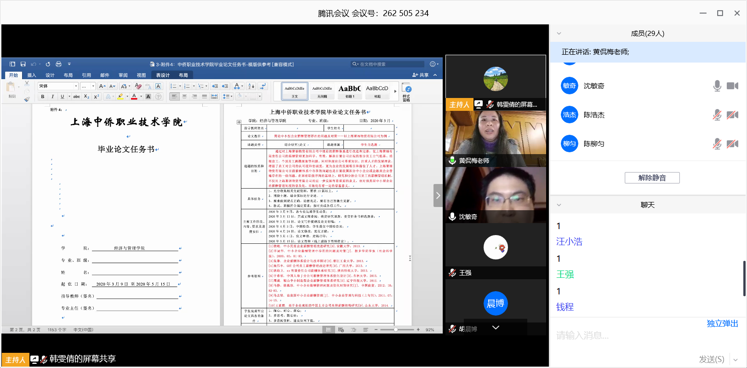
Task: Click 沈敏奇's microphone icon
Action: pyautogui.click(x=717, y=86)
